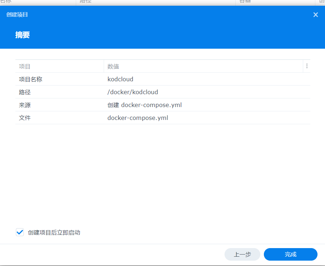Select the 路径 row label

(25, 92)
